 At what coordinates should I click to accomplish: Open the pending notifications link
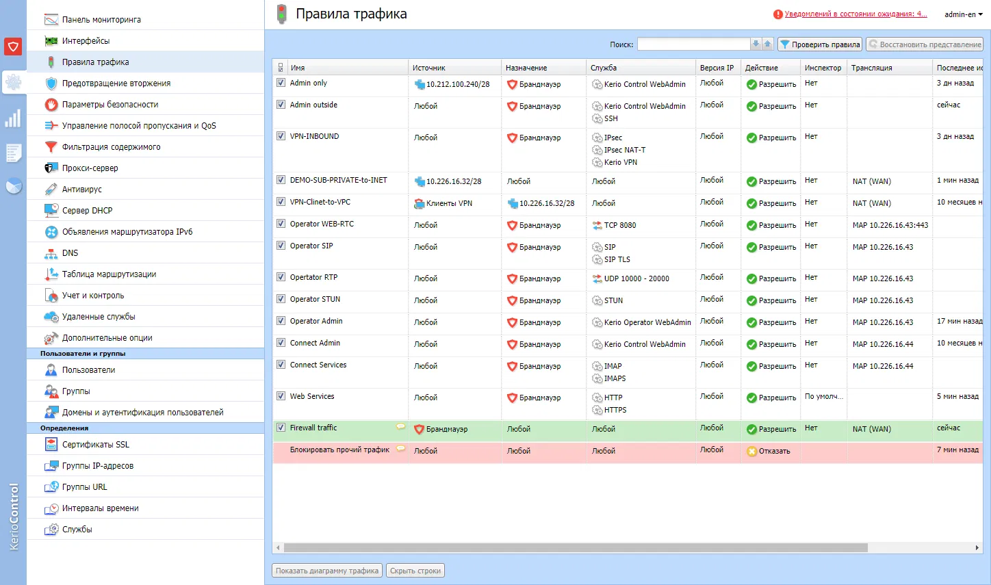[855, 14]
